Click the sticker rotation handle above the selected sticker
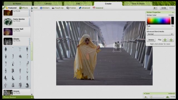Image resolution: width=178 pixels, height=100 pixels. coord(117,38)
